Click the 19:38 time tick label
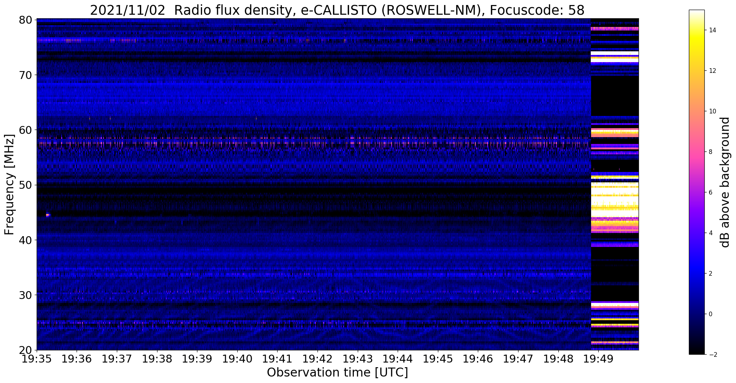Screen dimensions: 736x383 click(157, 359)
